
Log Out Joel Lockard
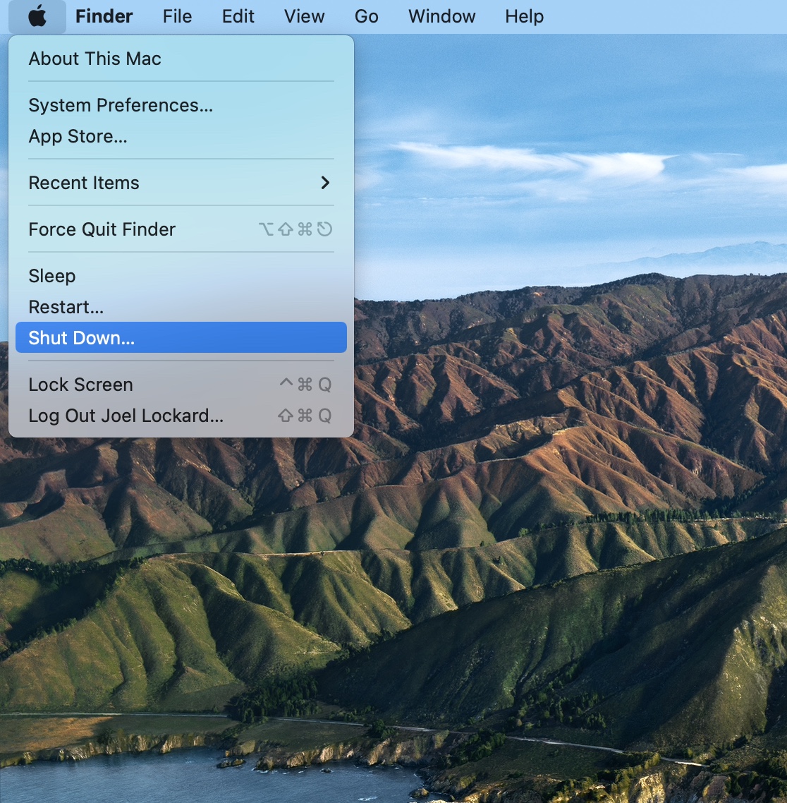(x=181, y=416)
